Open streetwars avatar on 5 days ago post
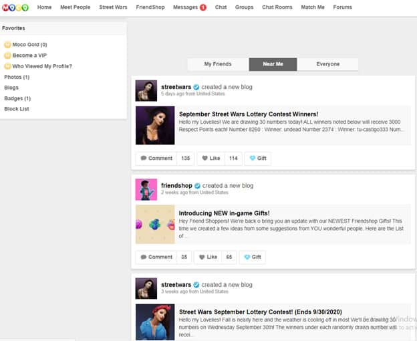417x341 pixels. coord(146,91)
